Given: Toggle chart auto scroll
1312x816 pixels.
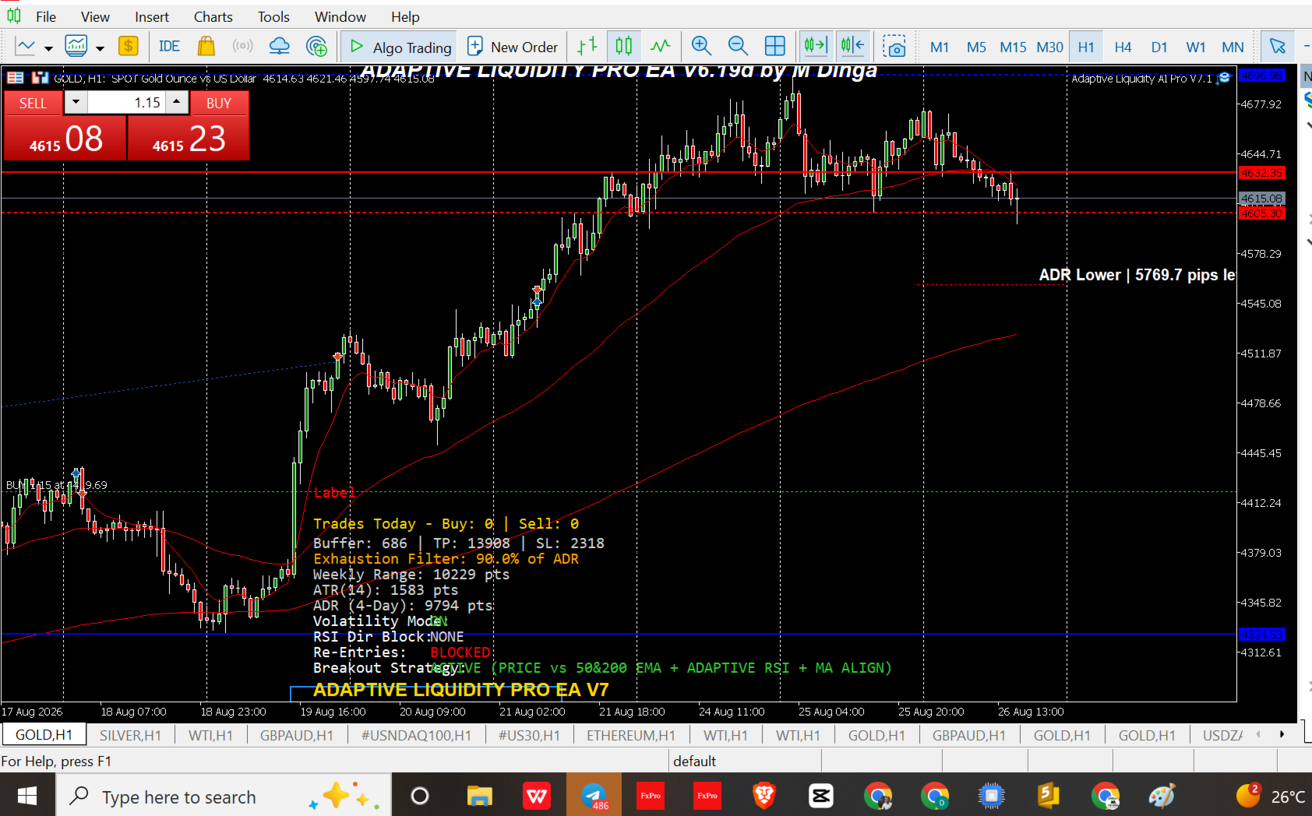Looking at the screenshot, I should [816, 47].
